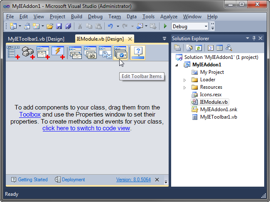Close the bottom info bar with X
This screenshot has height=202, width=270.
[x=157, y=180]
